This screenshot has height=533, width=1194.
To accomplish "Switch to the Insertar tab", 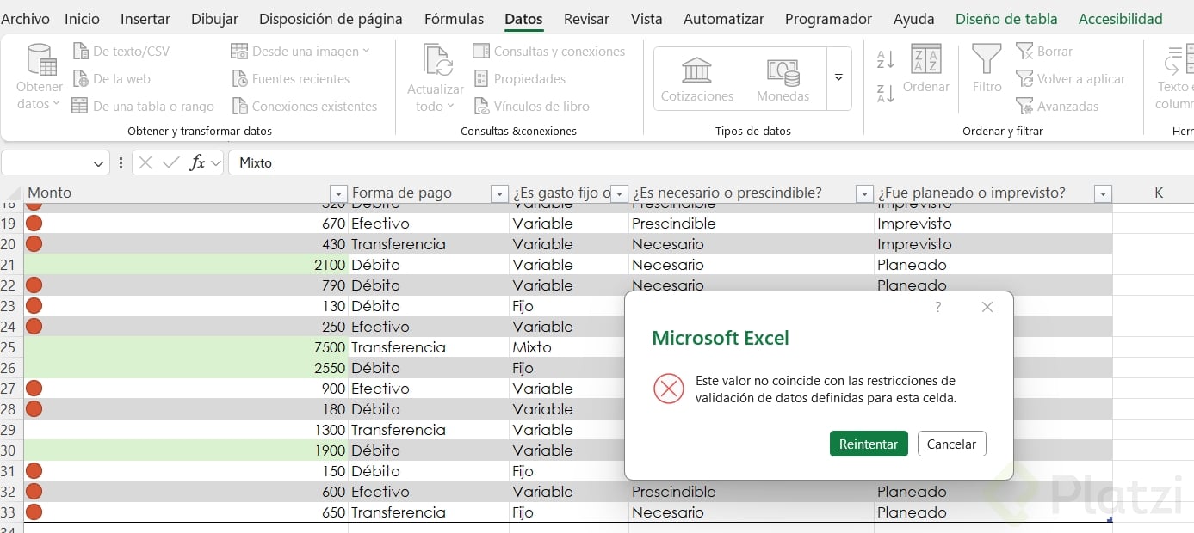I will point(145,19).
